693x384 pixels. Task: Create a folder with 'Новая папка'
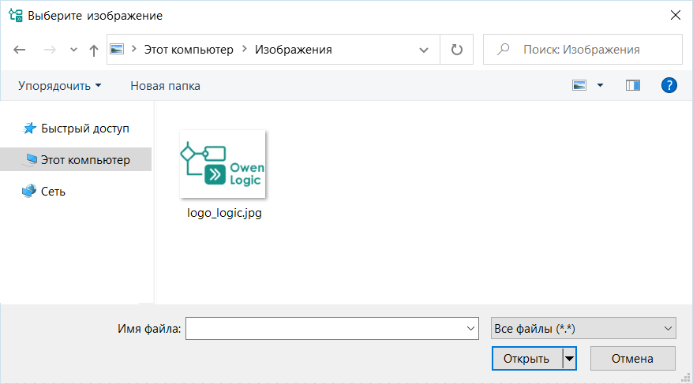point(165,86)
